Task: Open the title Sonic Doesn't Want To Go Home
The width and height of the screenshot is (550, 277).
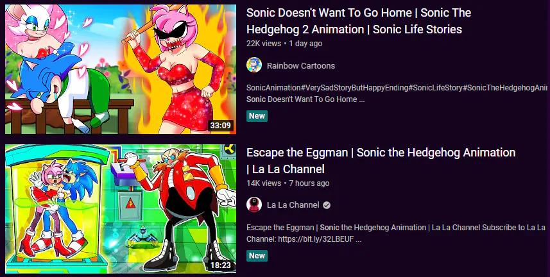Action: (359, 21)
